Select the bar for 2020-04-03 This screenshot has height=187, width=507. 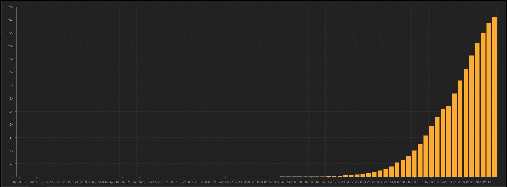[x=431, y=151]
